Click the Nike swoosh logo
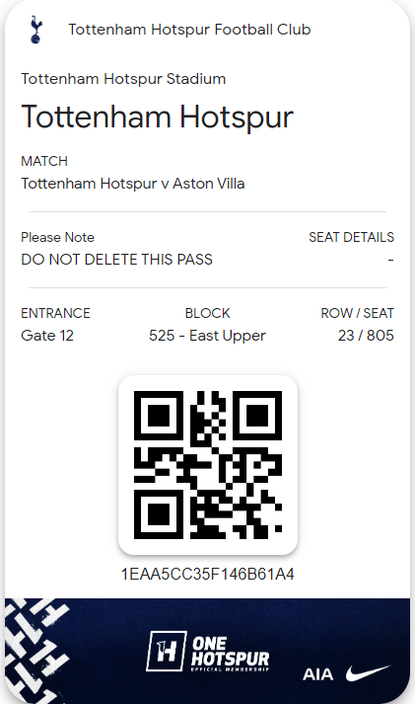The image size is (415, 704). [368, 672]
